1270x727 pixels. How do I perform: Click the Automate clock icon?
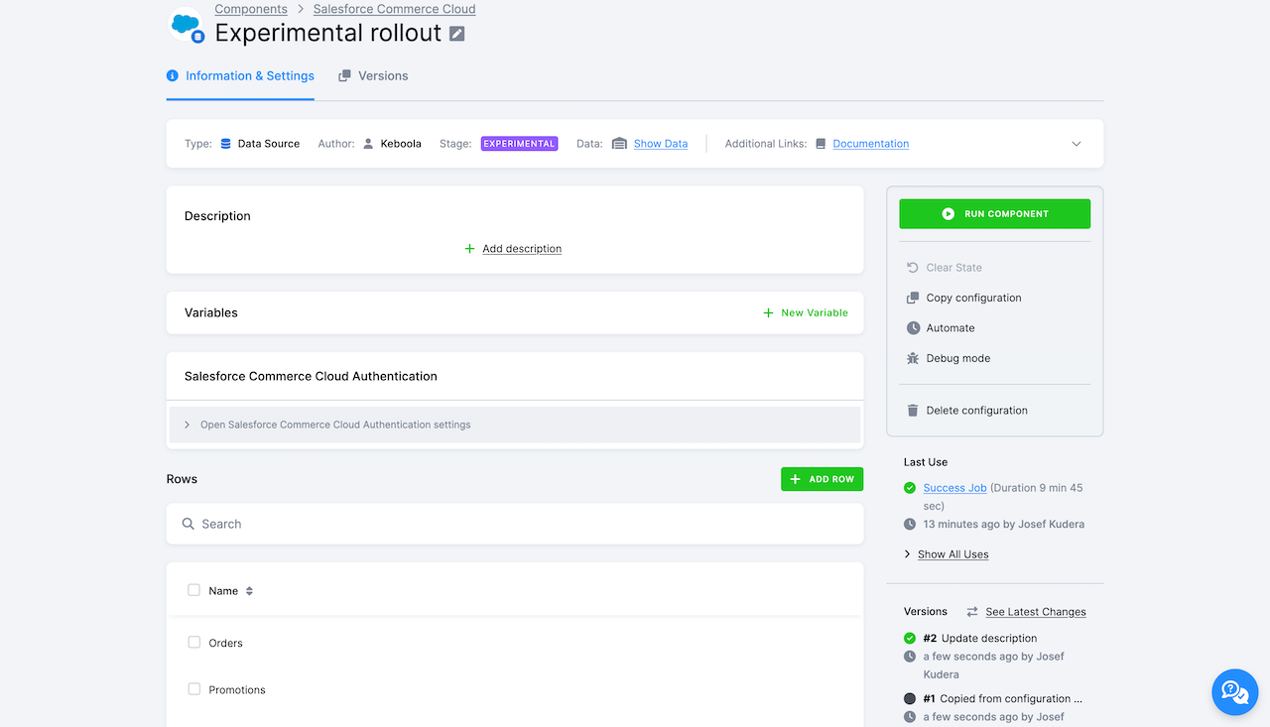pyautogui.click(x=912, y=327)
